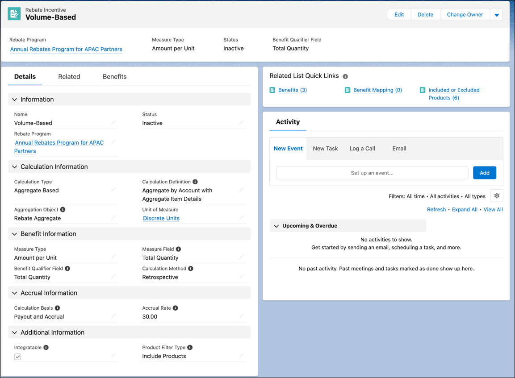Edit the Measure Type pencil icon
515x378 pixels.
113,258
